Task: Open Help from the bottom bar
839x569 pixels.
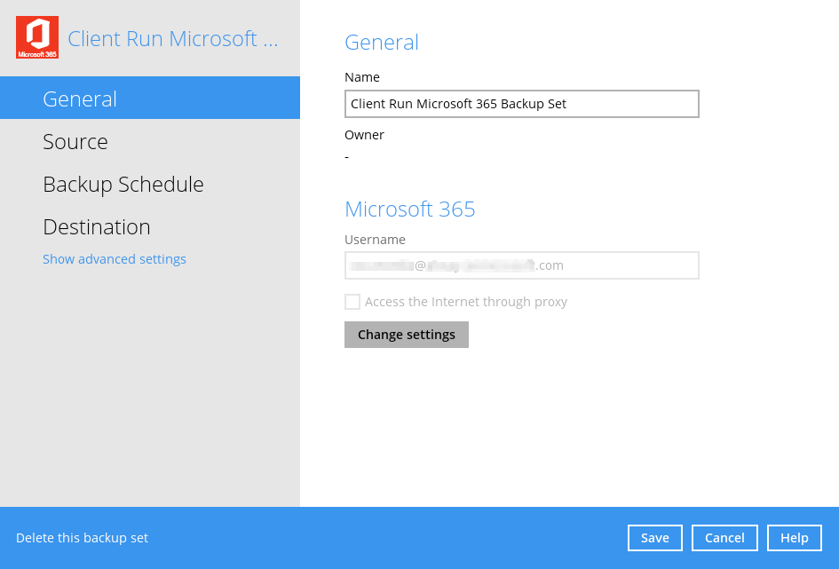Action: (x=795, y=538)
